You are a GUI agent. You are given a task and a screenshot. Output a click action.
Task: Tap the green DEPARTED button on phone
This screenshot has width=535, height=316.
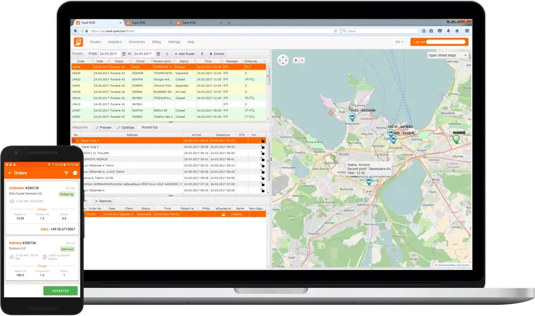point(60,291)
